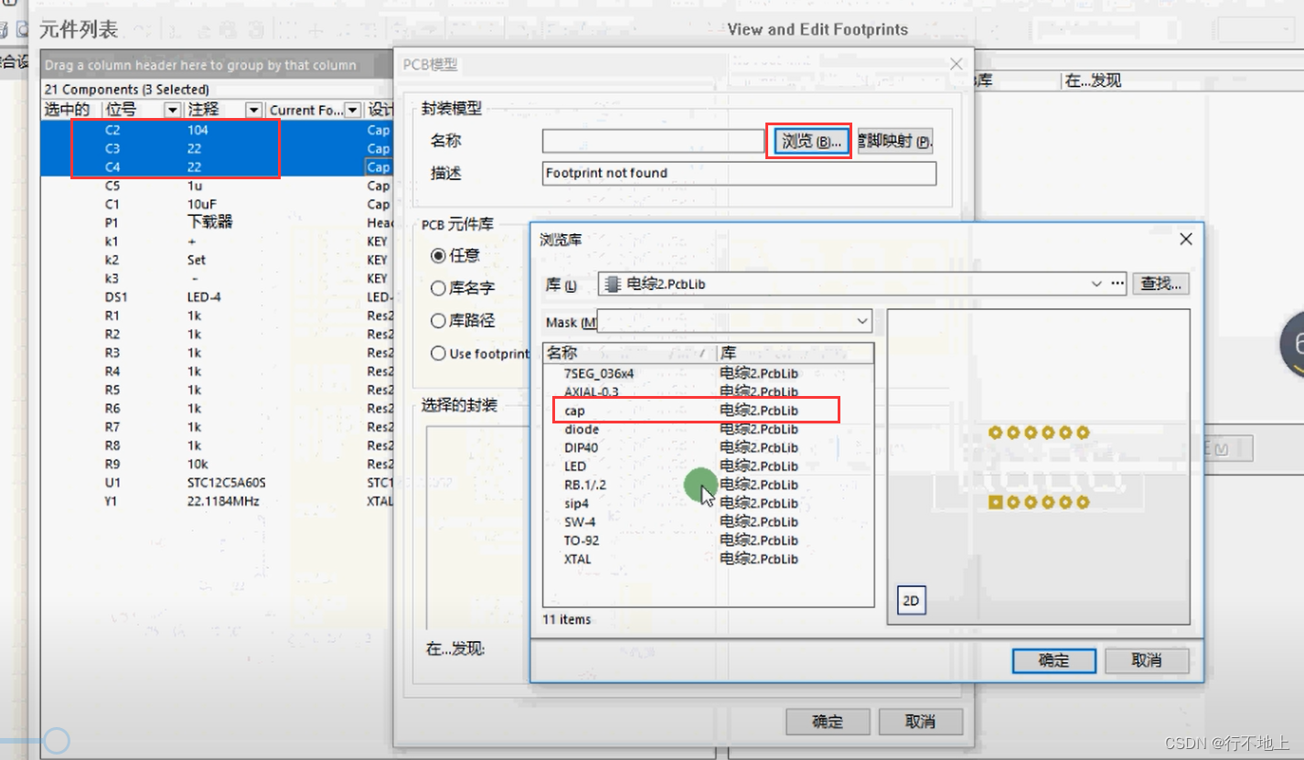Select the cap footprint in the list
The height and width of the screenshot is (760, 1304).
click(709, 411)
